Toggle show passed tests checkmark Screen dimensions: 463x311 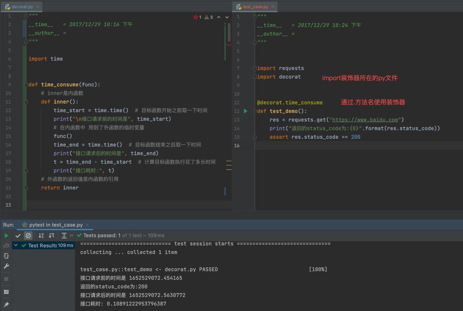point(18,235)
